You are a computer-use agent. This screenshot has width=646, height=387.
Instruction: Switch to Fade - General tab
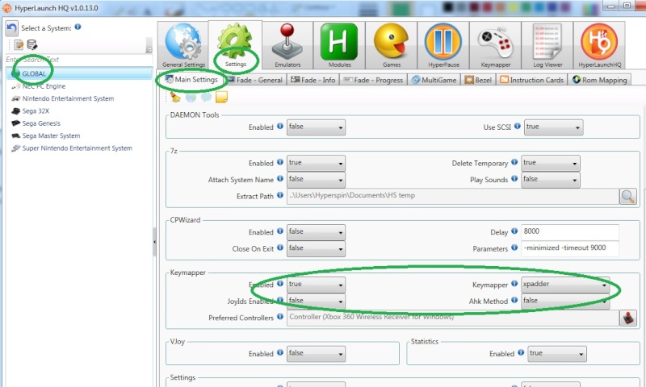tap(254, 80)
